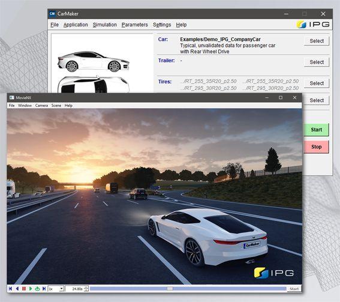Open the Camera menu in MovieNX
The height and width of the screenshot is (302, 340).
tap(41, 105)
